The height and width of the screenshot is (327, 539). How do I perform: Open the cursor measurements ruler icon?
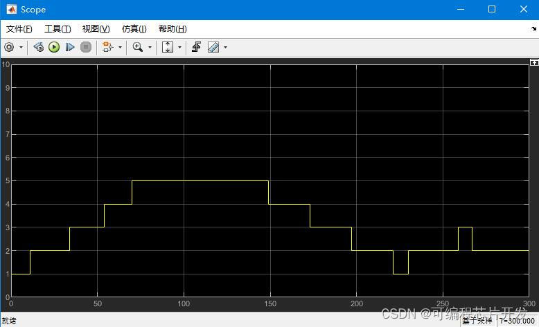tap(213, 47)
